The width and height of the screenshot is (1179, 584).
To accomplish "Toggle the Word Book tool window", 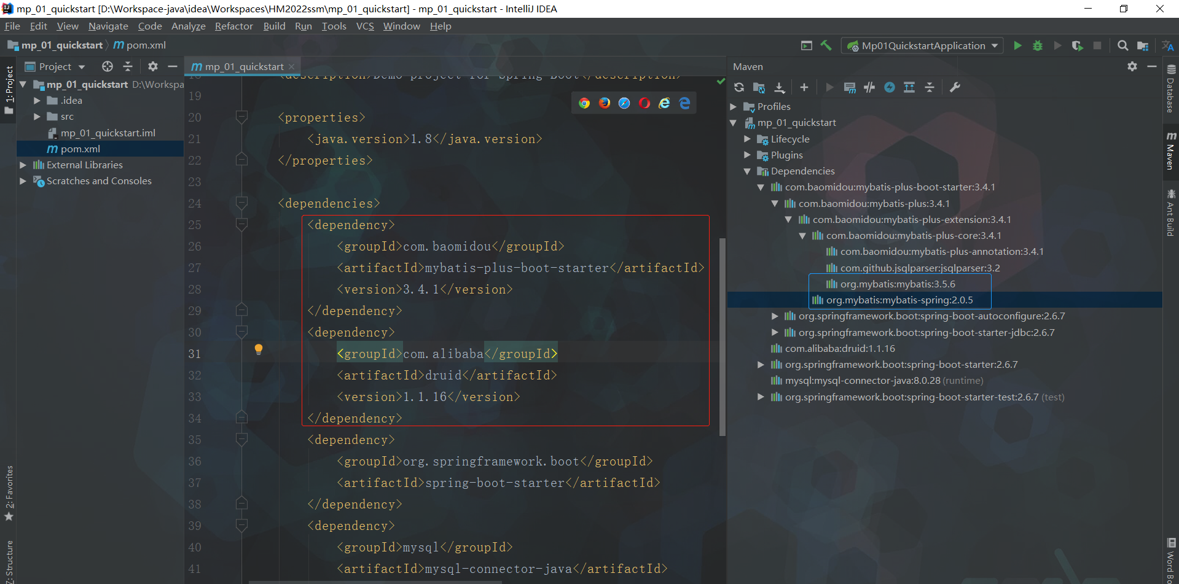I will tap(1171, 560).
